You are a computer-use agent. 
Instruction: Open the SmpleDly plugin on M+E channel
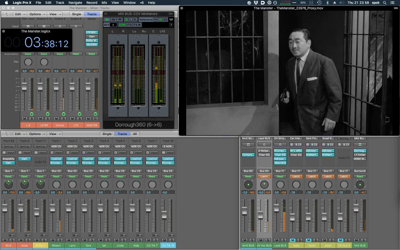point(8,159)
